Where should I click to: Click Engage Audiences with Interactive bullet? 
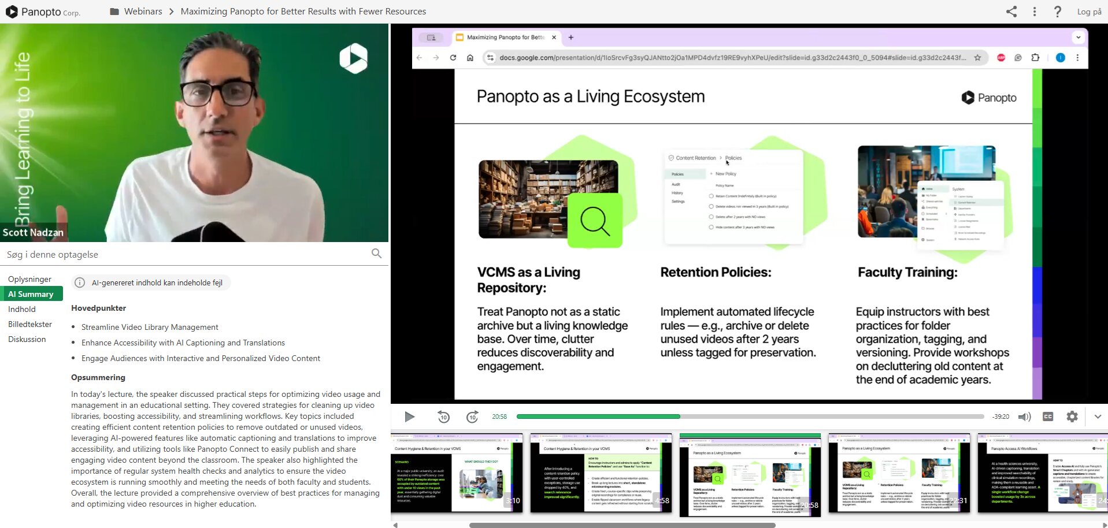[201, 358]
